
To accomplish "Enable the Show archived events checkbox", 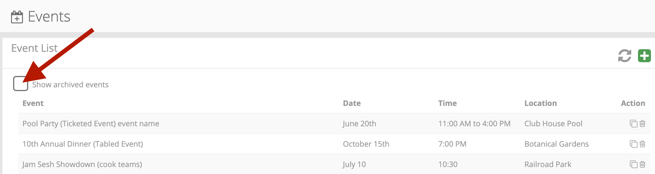I will [x=20, y=84].
